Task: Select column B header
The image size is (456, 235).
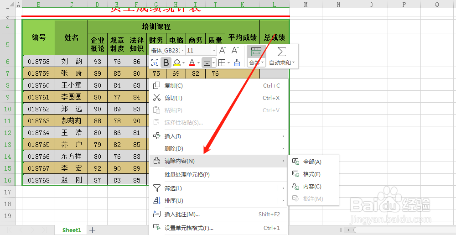Action: (x=38, y=5)
